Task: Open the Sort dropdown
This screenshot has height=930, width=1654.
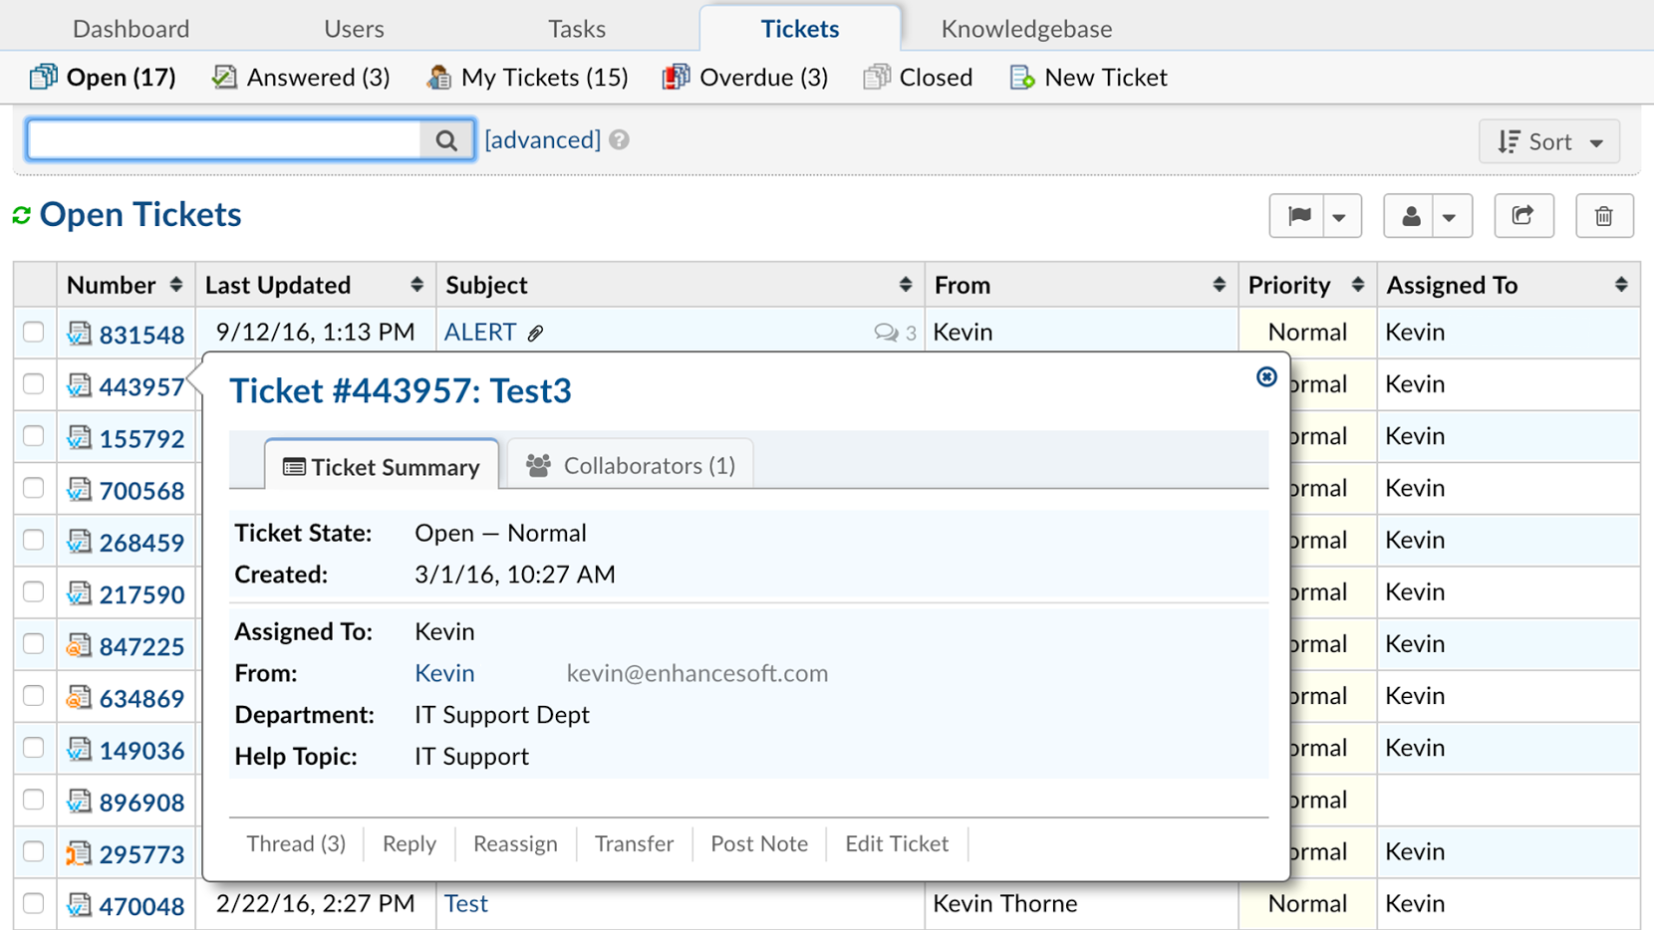Action: click(1548, 140)
